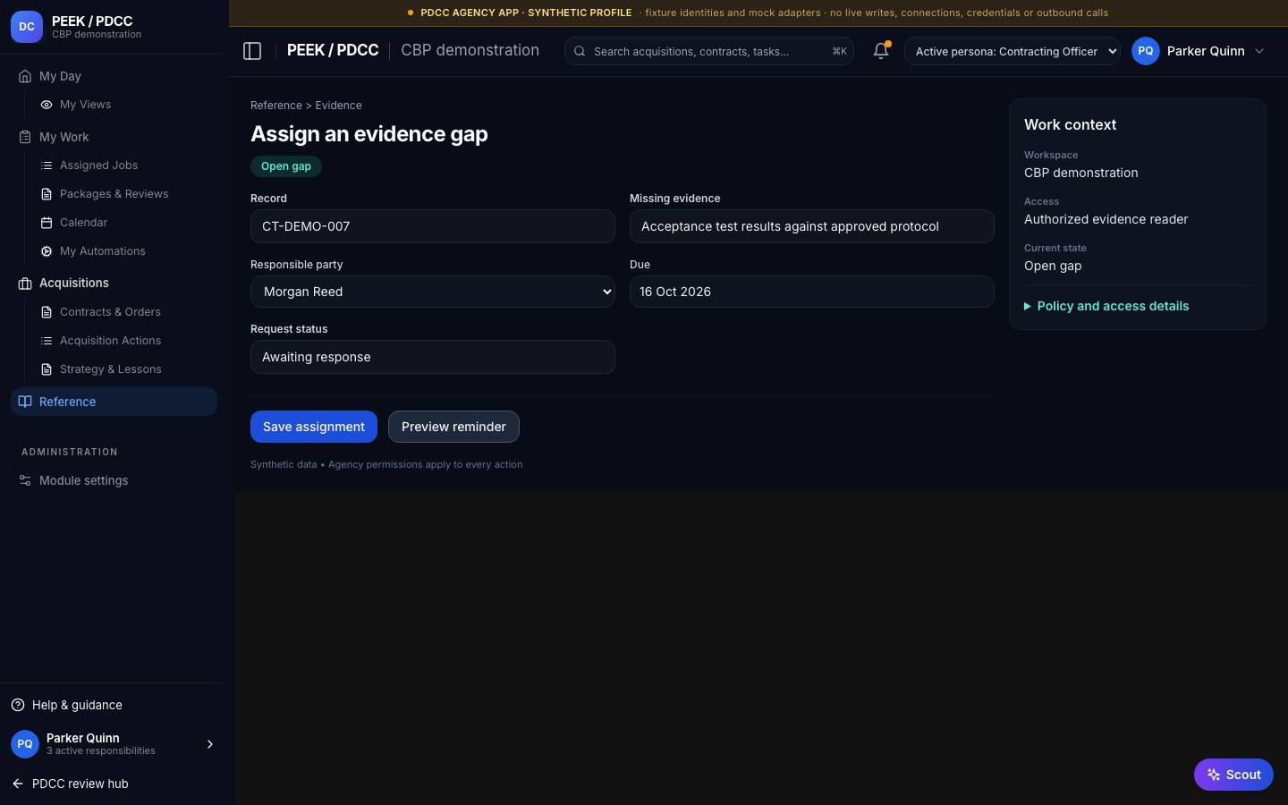This screenshot has width=1288, height=805.
Task: Click the Module settings sliders icon
Action: (x=25, y=480)
